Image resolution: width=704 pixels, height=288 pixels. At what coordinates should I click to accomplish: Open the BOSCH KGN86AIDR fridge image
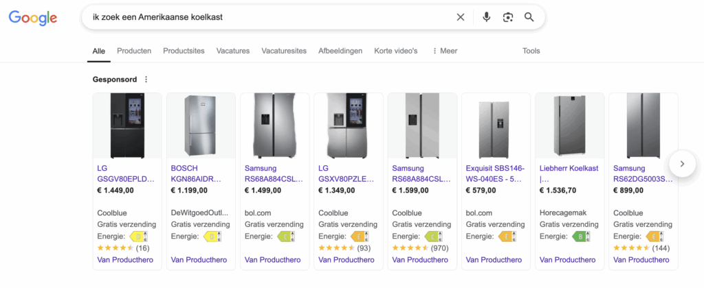click(201, 126)
